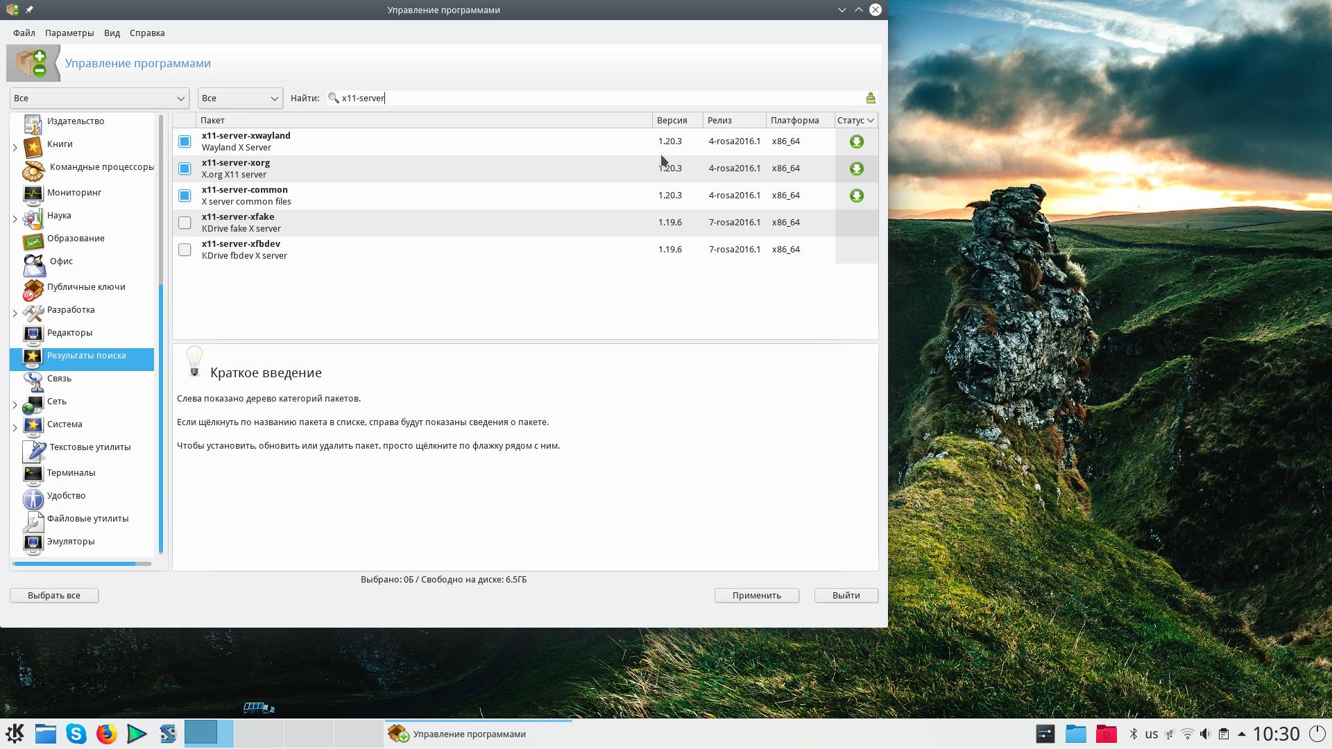The height and width of the screenshot is (749, 1332).
Task: Open the Параметры menu
Action: click(69, 33)
